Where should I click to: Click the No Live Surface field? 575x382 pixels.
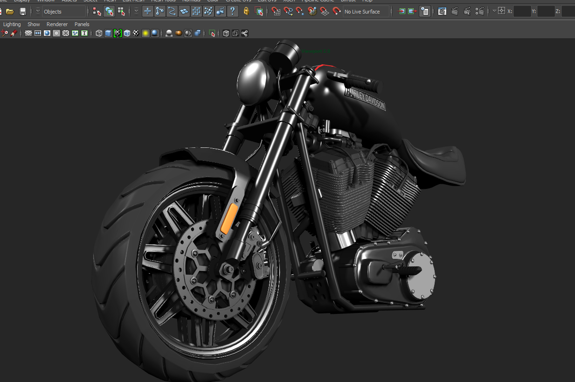[366, 12]
